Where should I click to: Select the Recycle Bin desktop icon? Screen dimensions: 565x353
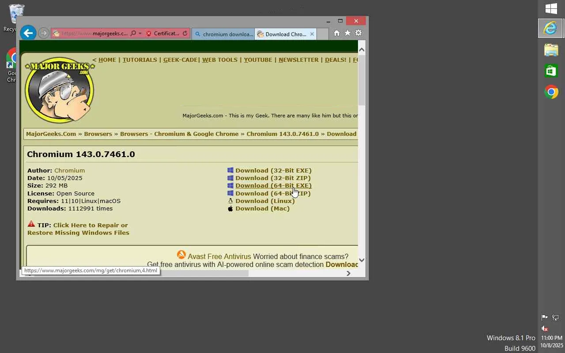point(16,18)
